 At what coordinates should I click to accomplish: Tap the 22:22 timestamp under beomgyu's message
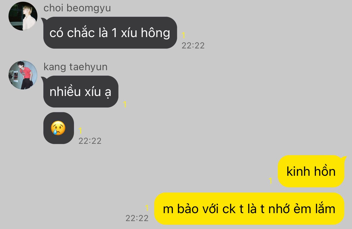[x=193, y=46]
